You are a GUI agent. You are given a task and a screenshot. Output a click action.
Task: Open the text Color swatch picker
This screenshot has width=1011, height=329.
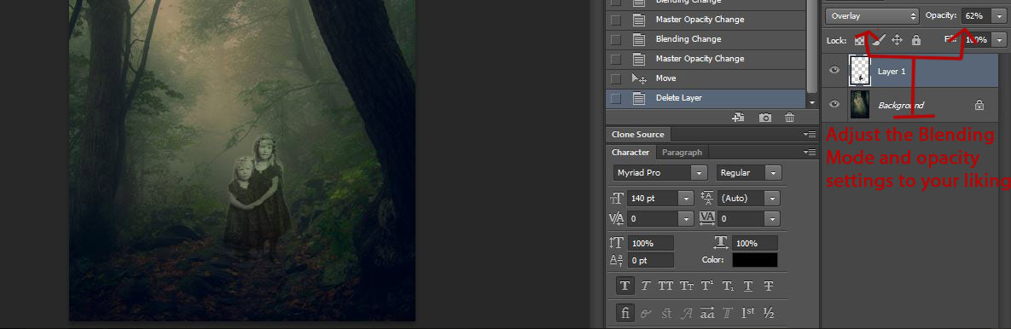754,260
